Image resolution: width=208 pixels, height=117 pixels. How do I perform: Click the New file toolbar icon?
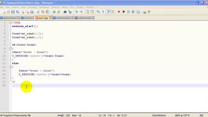(4, 12)
